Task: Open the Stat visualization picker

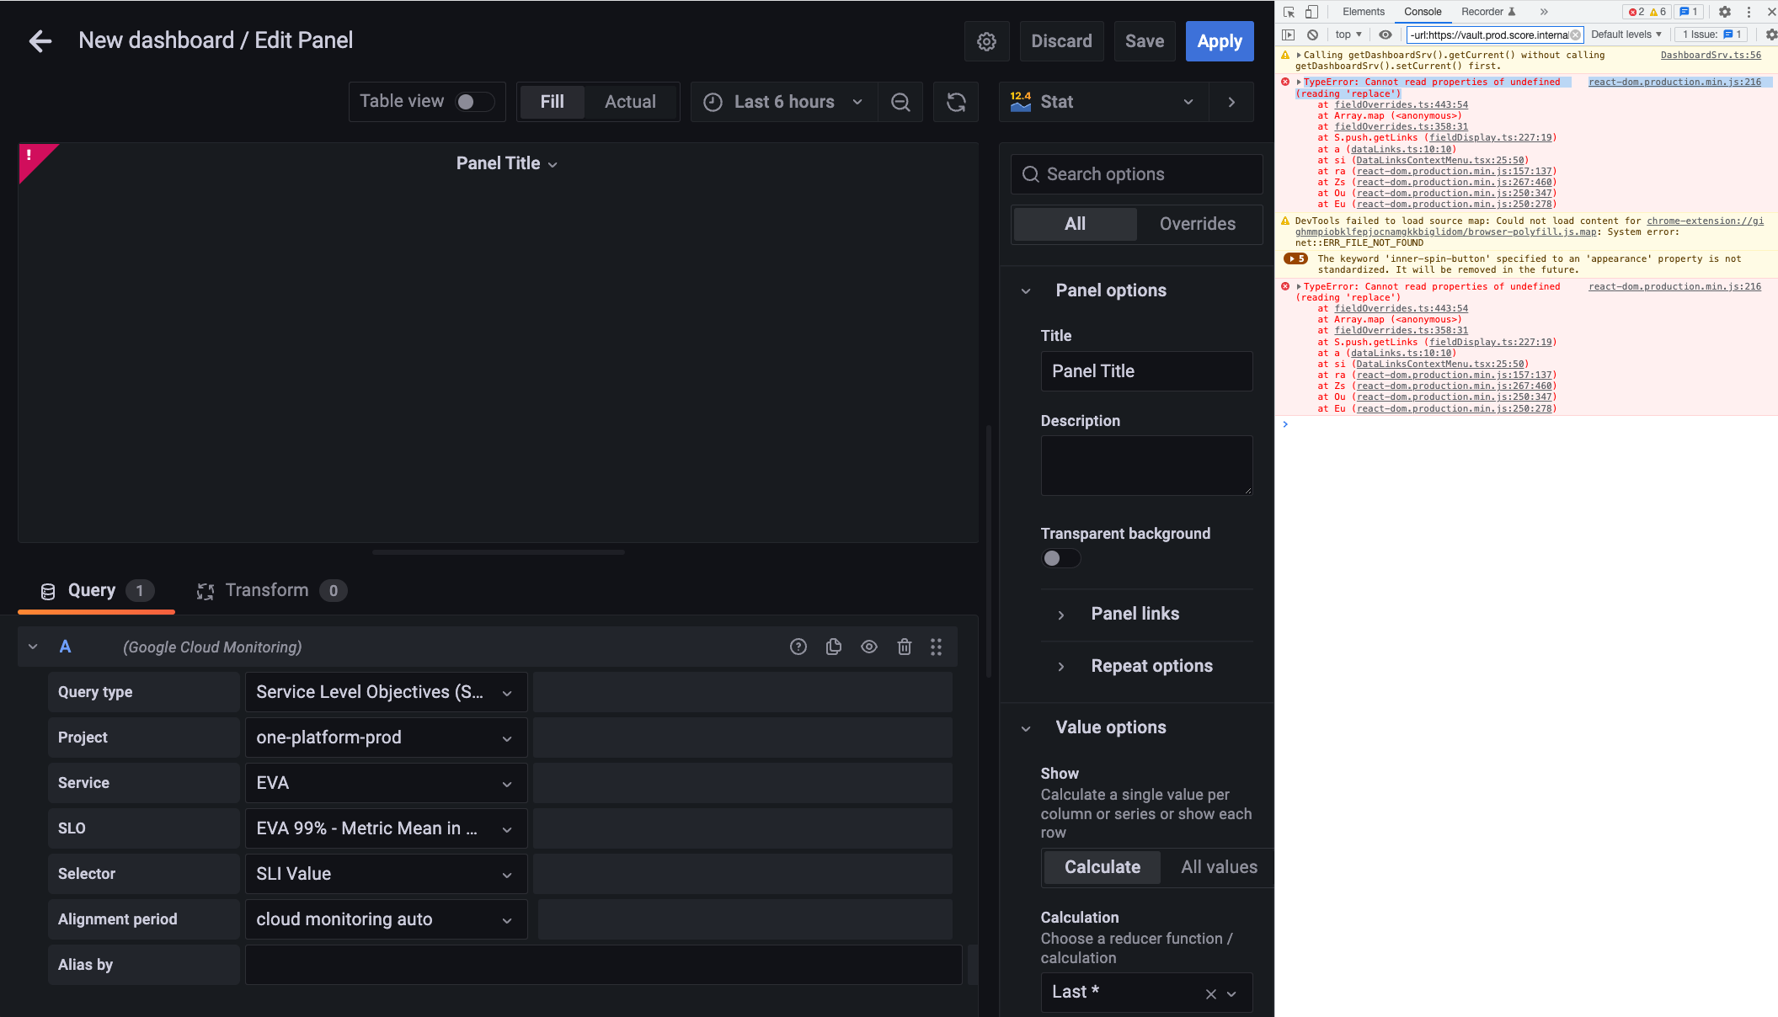Action: pyautogui.click(x=1103, y=102)
